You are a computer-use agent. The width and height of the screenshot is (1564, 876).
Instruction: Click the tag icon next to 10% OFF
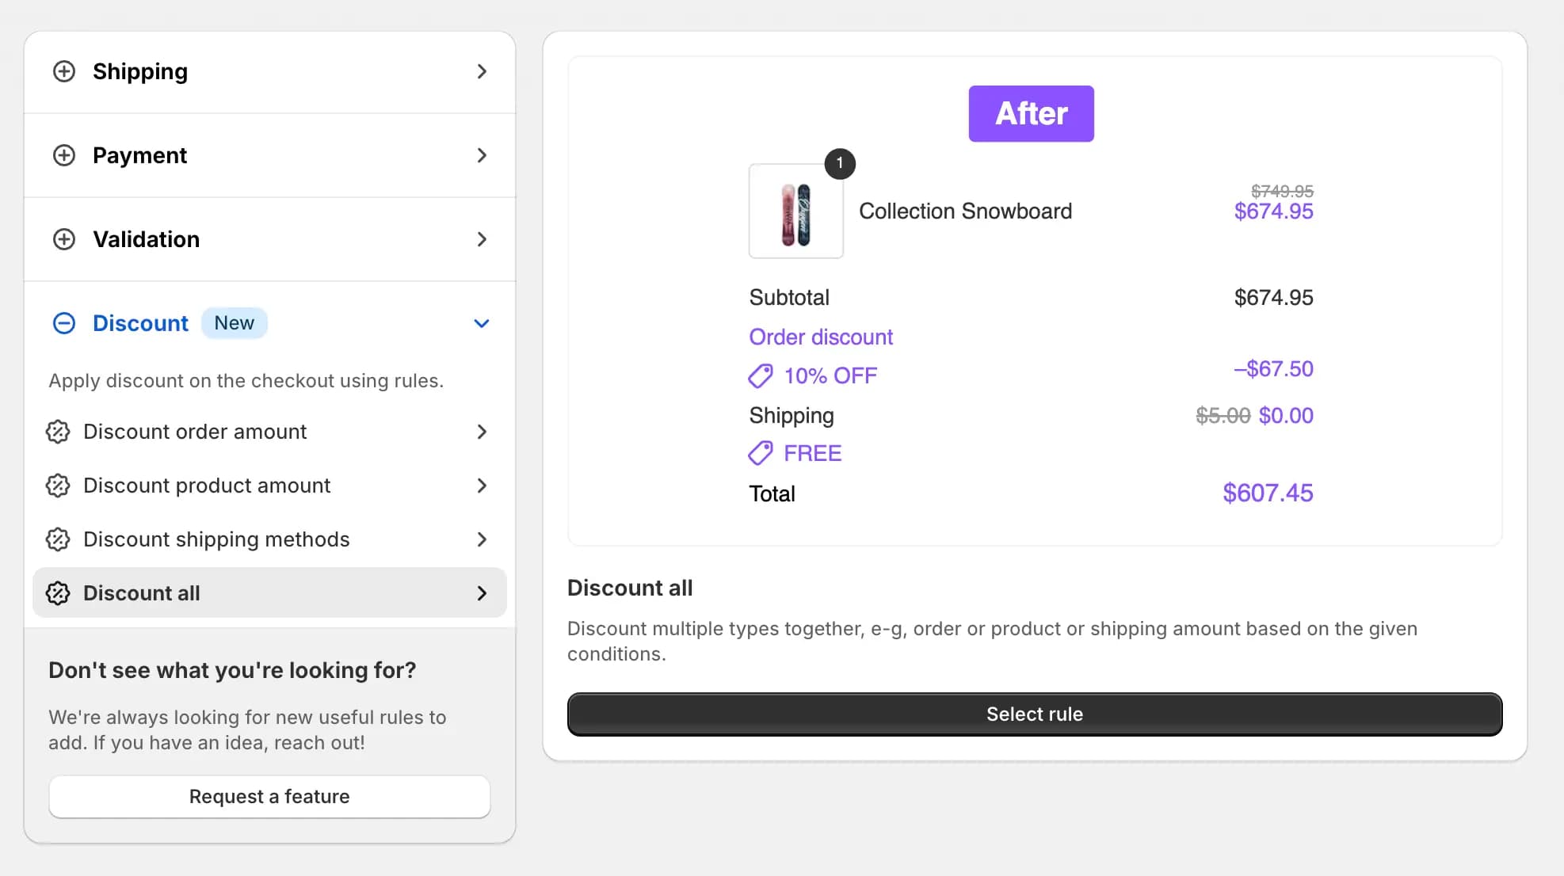(x=760, y=375)
